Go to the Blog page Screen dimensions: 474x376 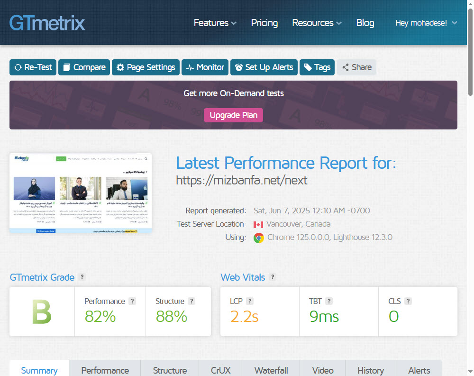tap(365, 23)
